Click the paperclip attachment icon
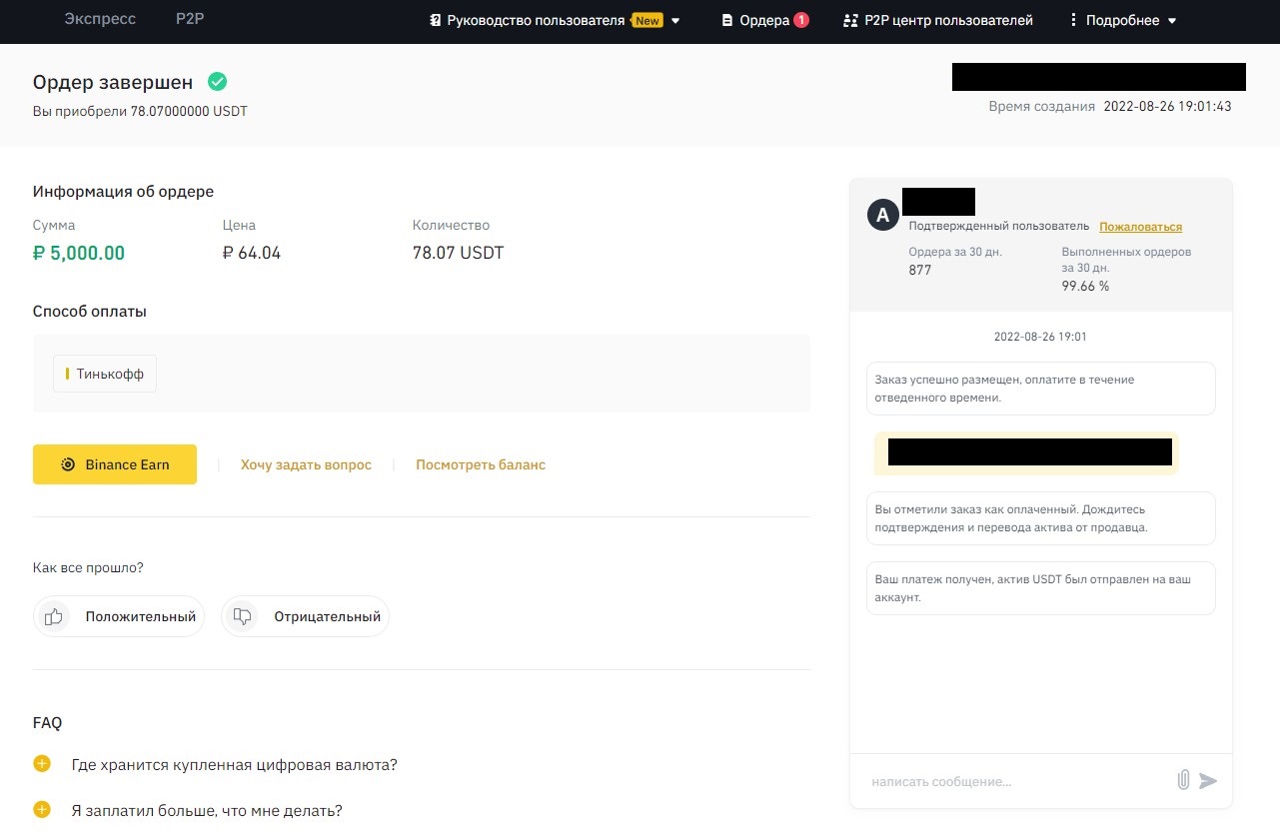The width and height of the screenshot is (1280, 834). [x=1183, y=780]
